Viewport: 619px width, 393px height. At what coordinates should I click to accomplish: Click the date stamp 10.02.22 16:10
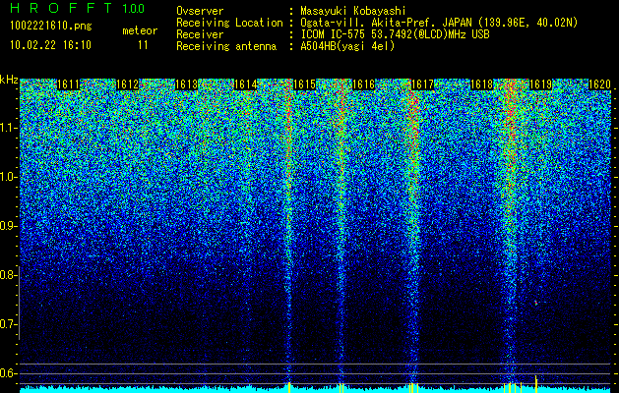[50, 45]
